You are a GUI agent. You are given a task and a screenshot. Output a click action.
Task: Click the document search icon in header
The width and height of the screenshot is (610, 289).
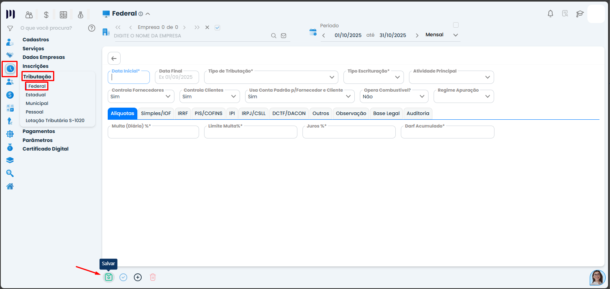[565, 14]
